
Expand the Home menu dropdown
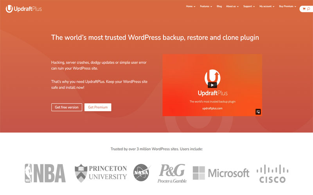coord(191,6)
